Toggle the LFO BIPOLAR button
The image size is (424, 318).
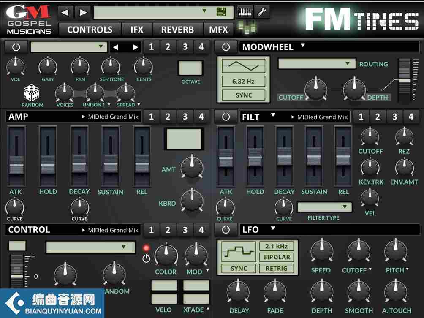pyautogui.click(x=276, y=257)
